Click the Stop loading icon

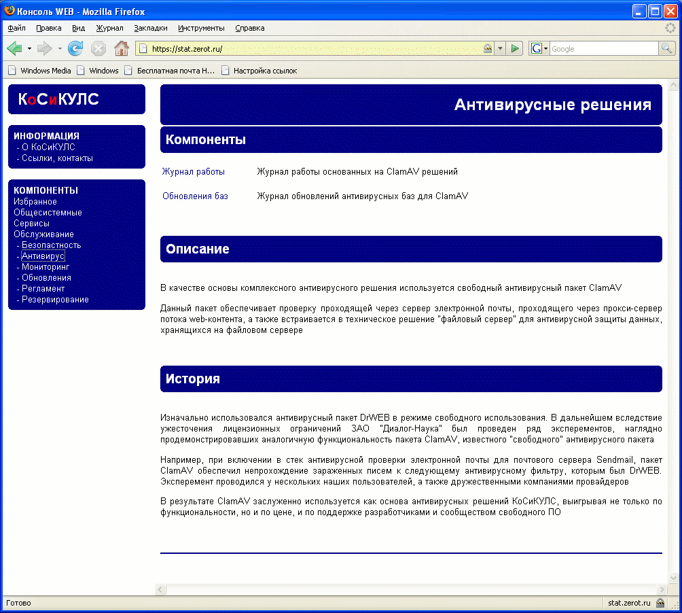(x=98, y=48)
